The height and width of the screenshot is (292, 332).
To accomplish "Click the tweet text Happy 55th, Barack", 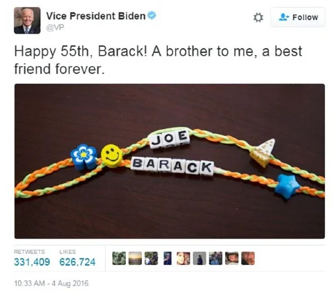I will point(80,52).
